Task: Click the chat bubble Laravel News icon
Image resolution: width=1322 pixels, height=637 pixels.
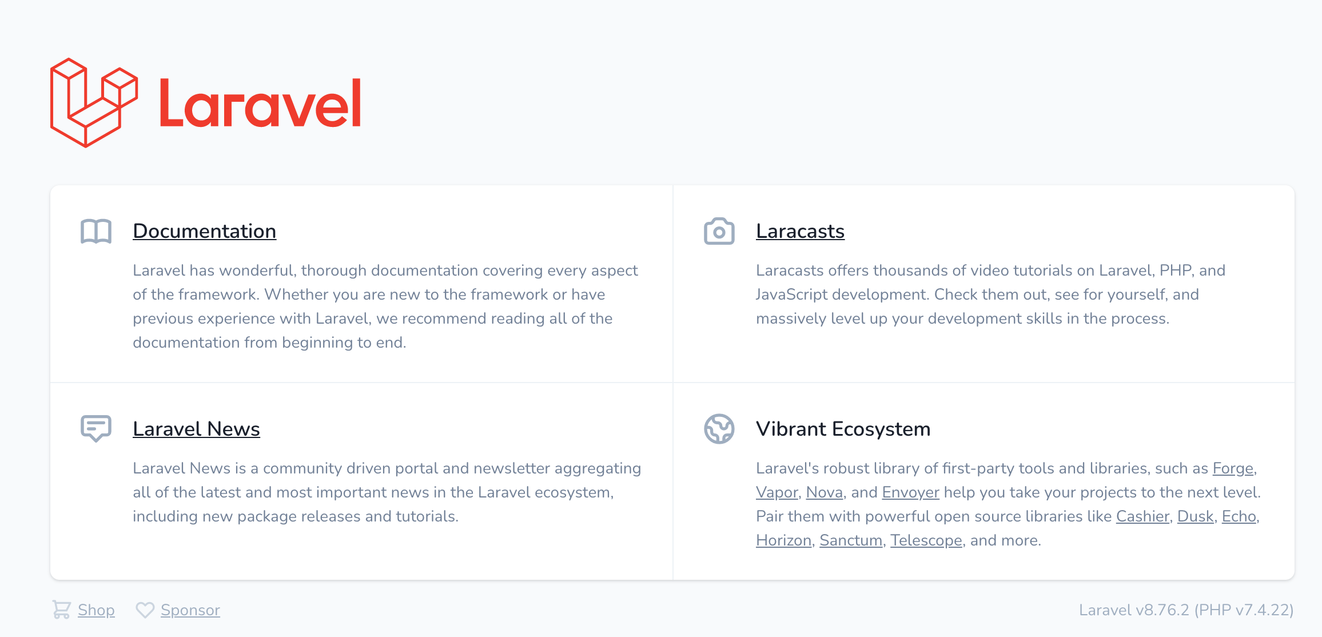Action: 96,429
